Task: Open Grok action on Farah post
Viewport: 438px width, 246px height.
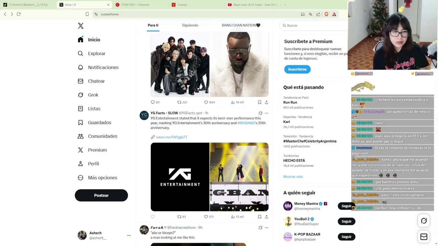Action: (x=260, y=228)
